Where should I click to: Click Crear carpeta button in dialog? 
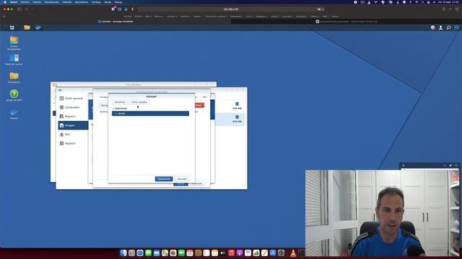point(139,102)
